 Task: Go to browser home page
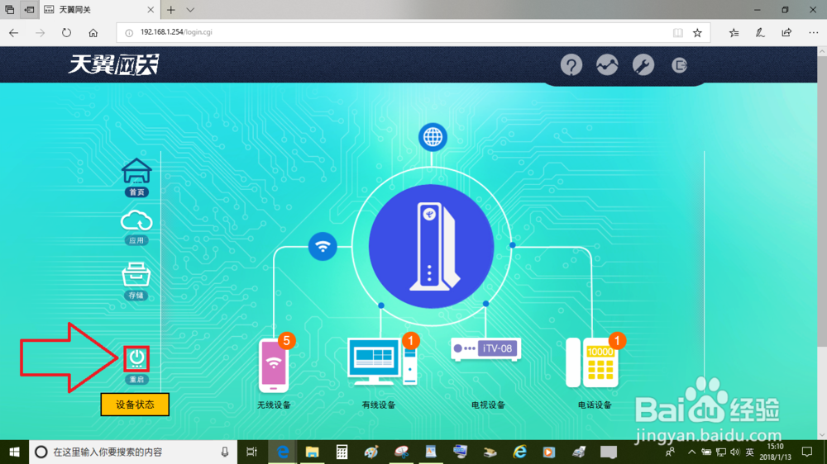[93, 33]
